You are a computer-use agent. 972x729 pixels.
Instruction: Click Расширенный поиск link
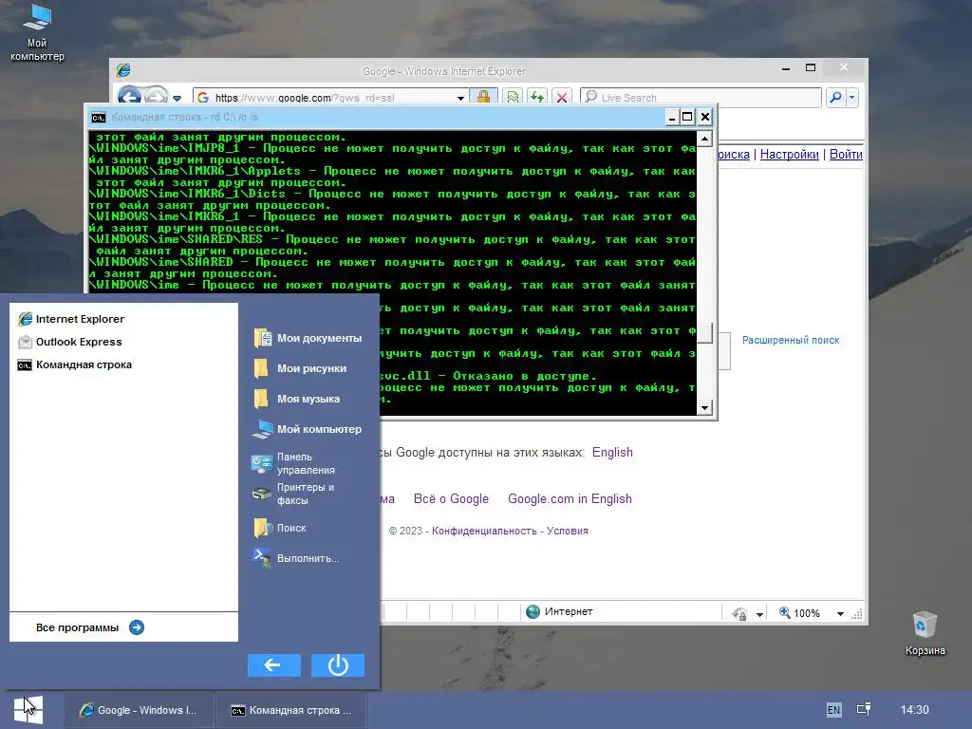tap(791, 340)
